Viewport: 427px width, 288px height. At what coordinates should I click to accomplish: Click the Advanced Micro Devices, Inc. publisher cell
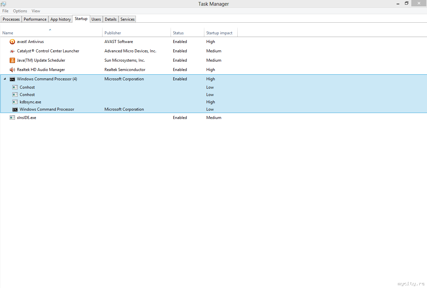(130, 51)
